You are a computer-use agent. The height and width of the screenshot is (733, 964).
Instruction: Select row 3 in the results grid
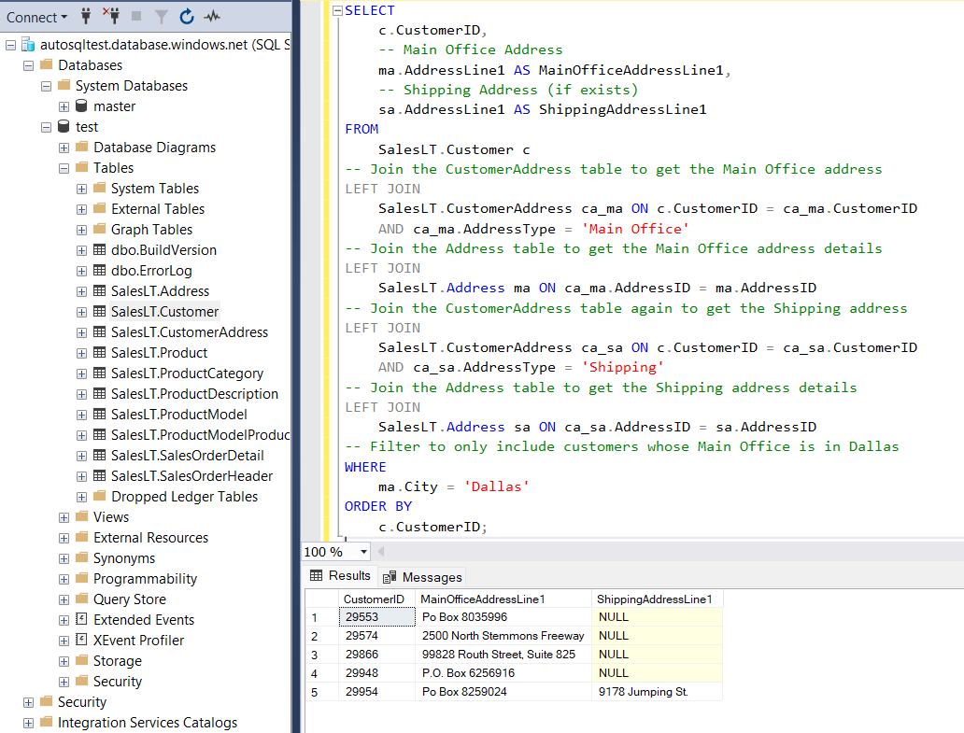coord(317,654)
